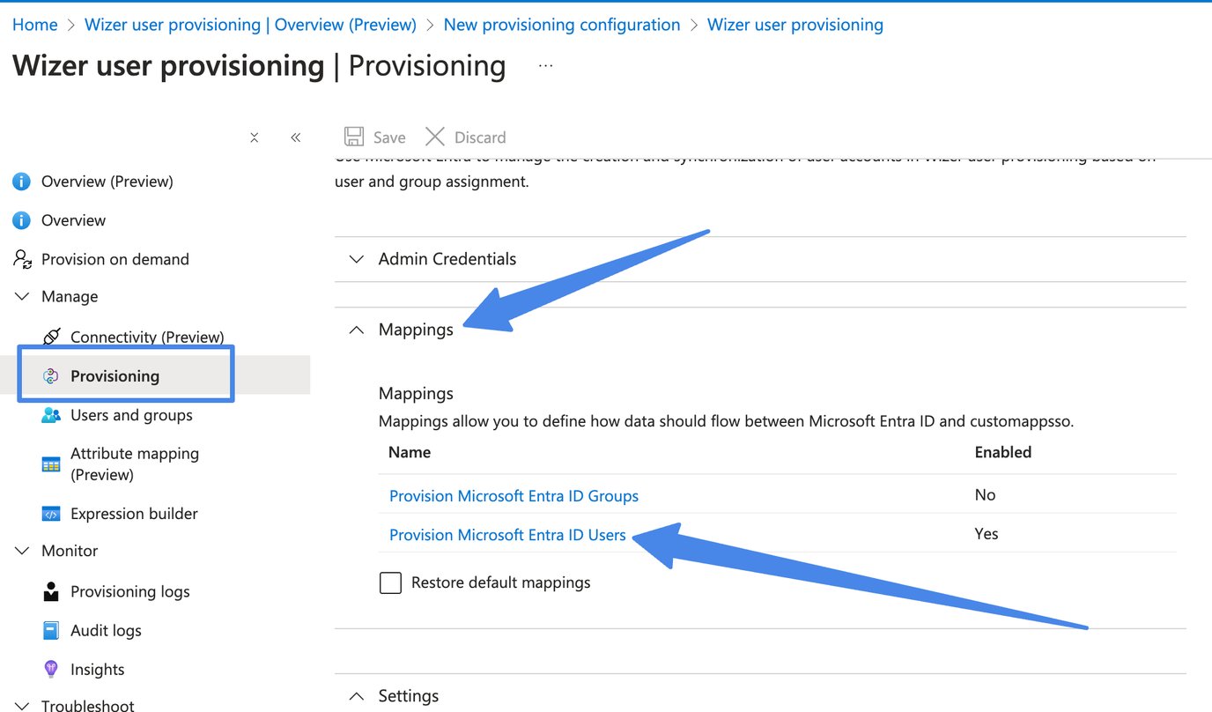Select the Connectivity (Preview) plug icon
Viewport: 1212px width, 712px height.
click(50, 336)
